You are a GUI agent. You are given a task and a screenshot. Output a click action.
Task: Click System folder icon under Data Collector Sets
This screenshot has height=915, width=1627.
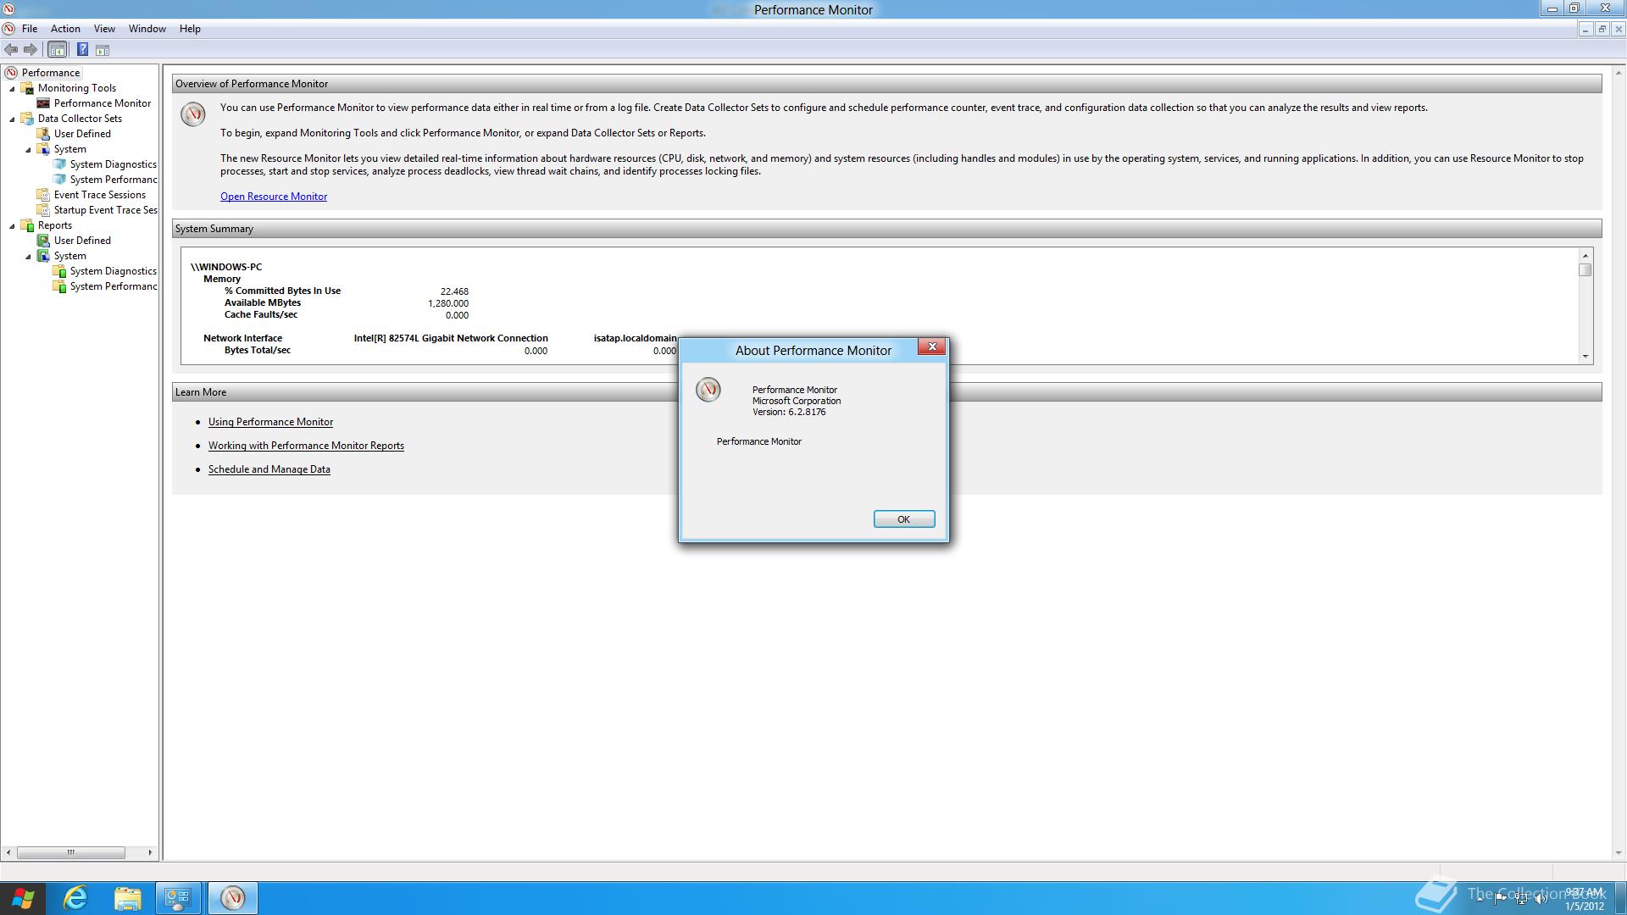click(43, 149)
